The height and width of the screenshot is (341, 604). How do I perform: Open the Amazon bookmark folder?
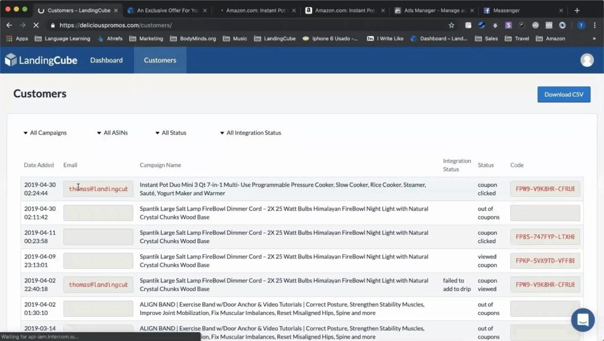tap(550, 38)
